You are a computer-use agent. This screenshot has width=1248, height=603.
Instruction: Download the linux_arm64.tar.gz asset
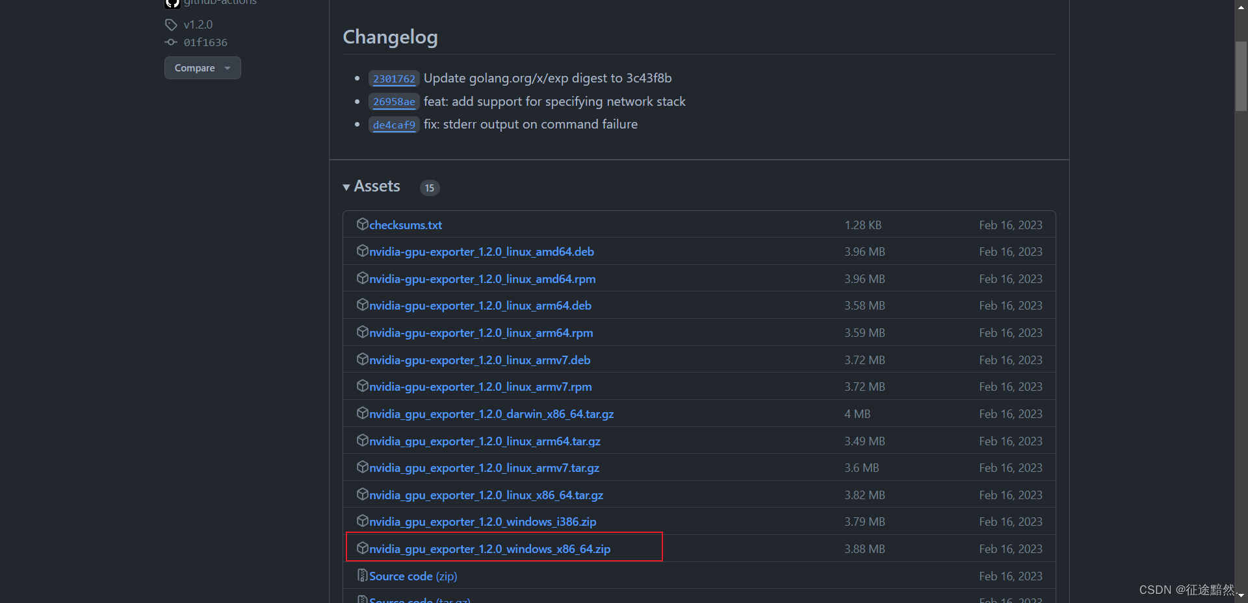point(485,441)
